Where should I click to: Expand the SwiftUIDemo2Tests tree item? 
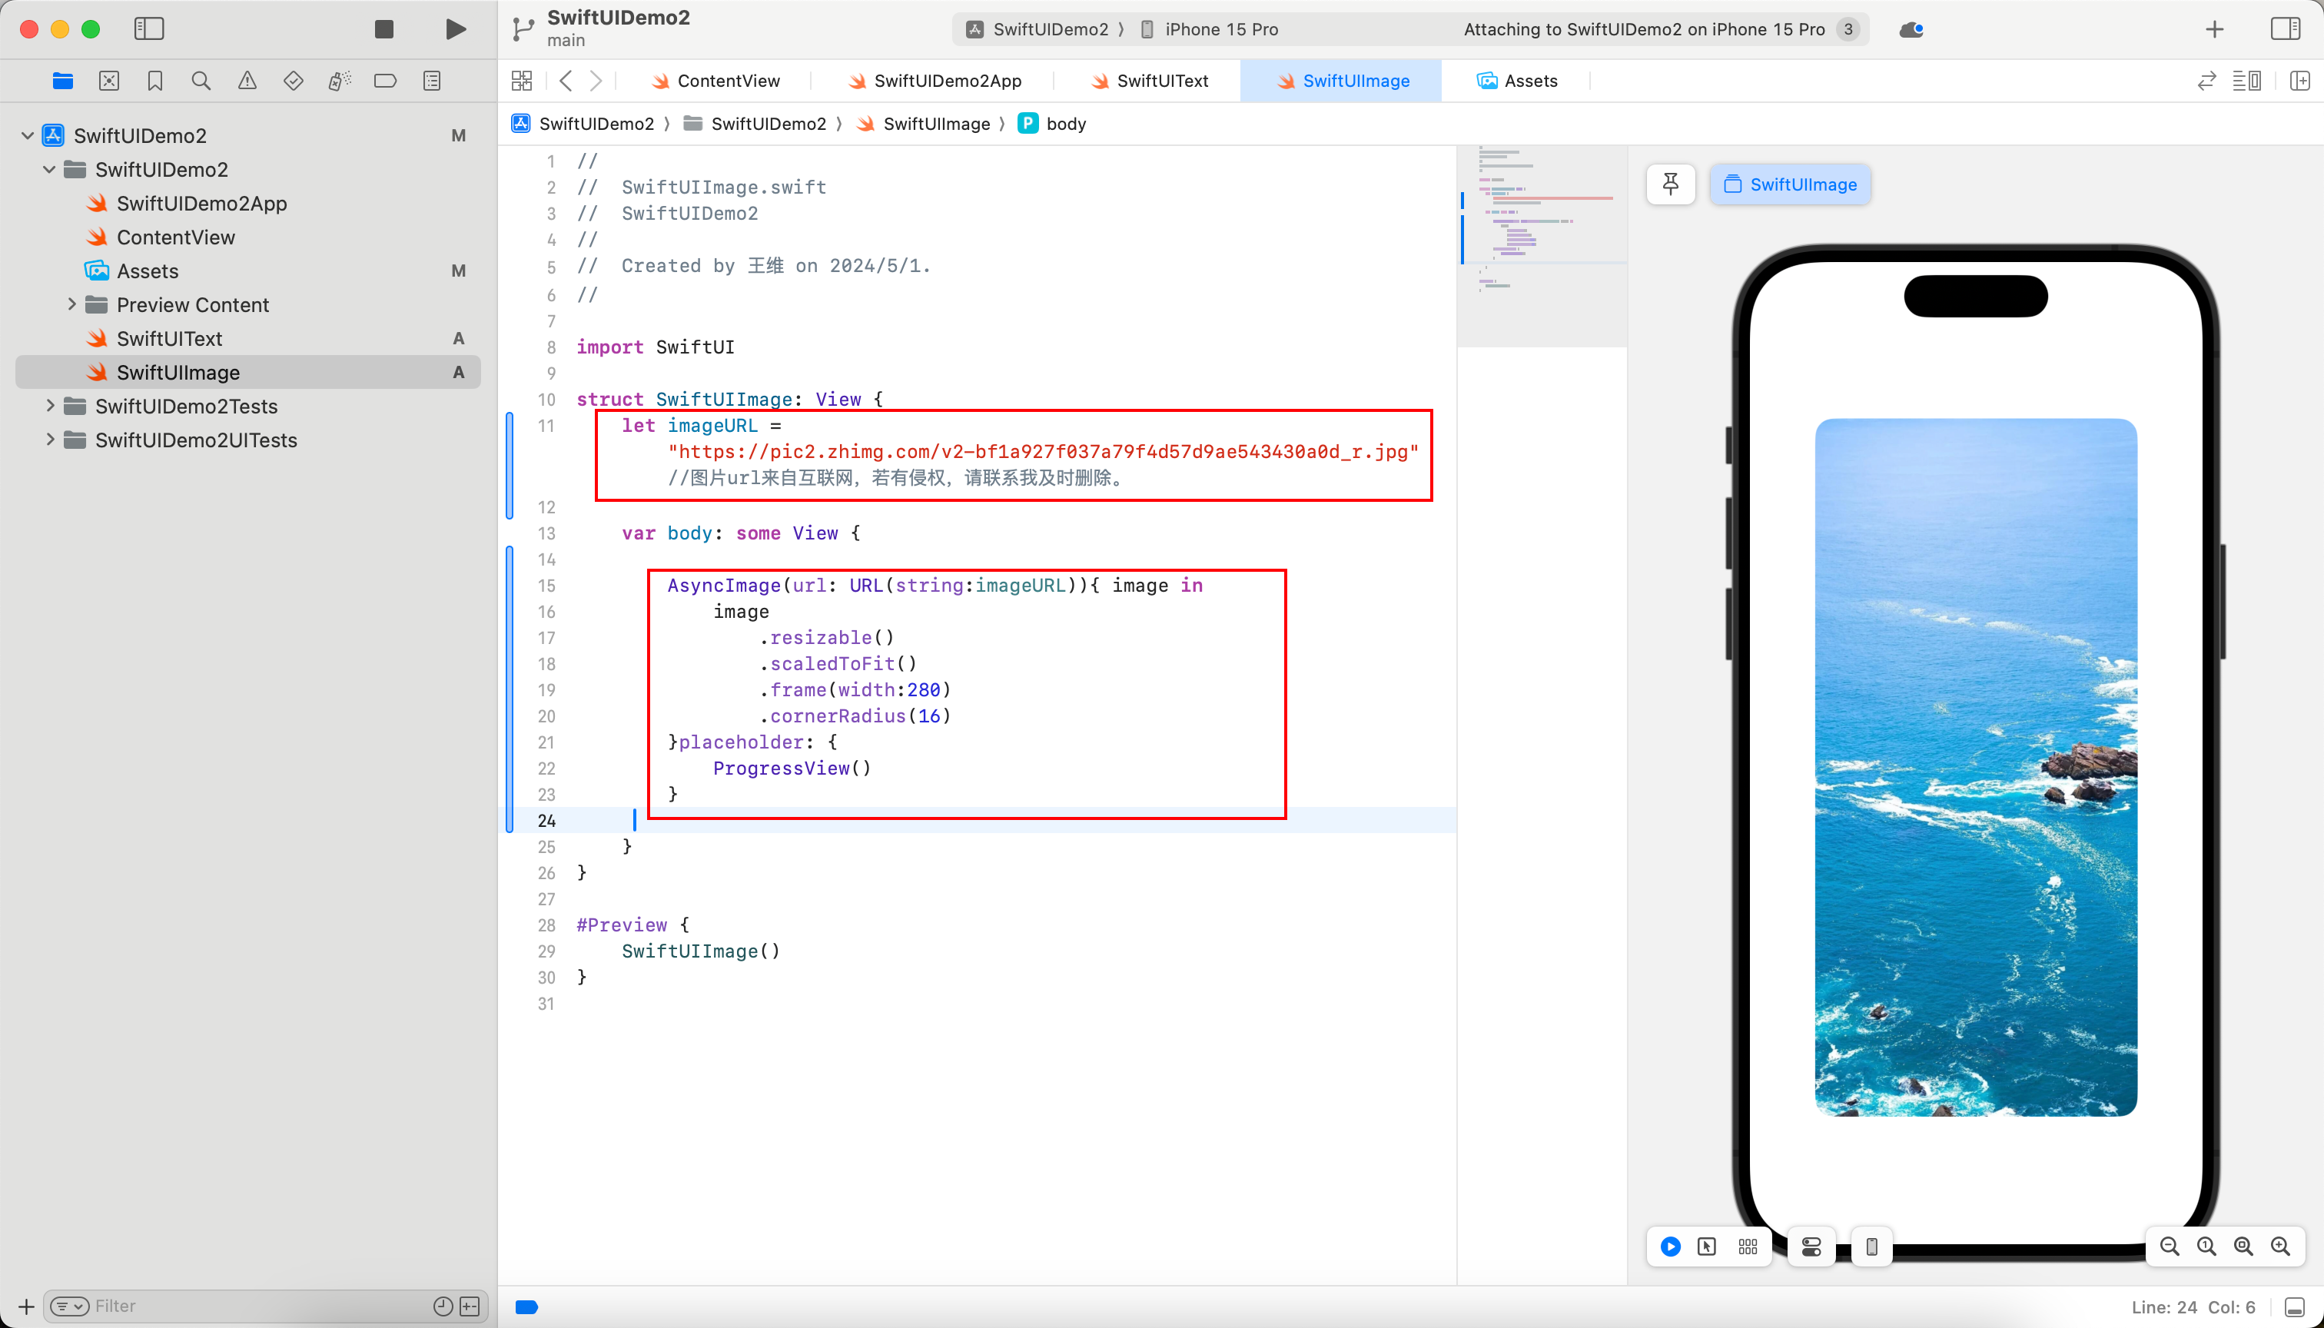coord(49,406)
